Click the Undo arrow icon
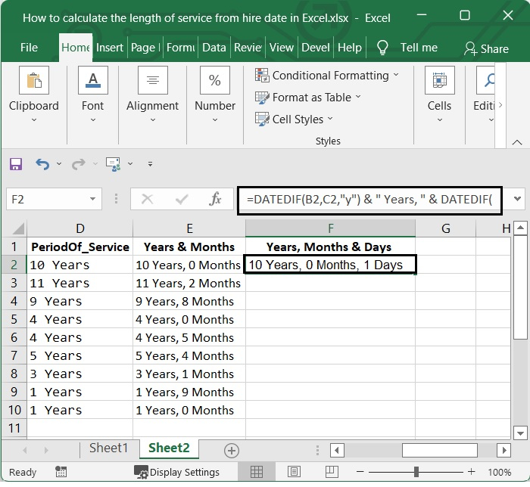The image size is (530, 487). (x=42, y=164)
